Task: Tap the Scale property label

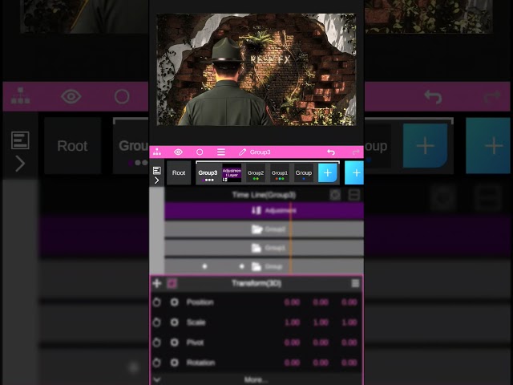Action: tap(196, 322)
